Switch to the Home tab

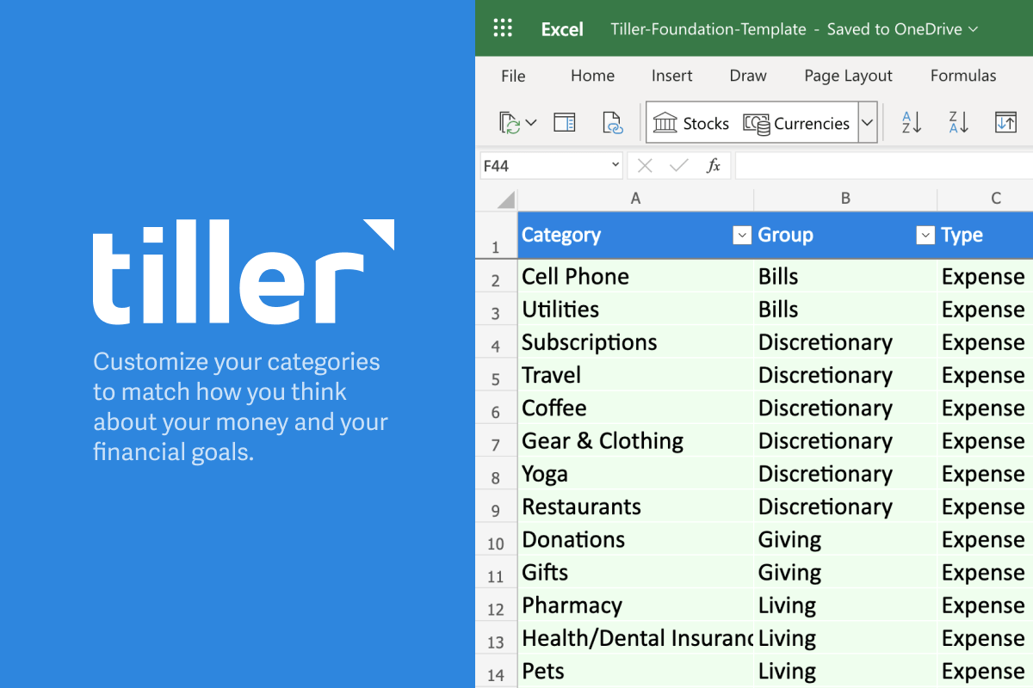[x=592, y=76]
